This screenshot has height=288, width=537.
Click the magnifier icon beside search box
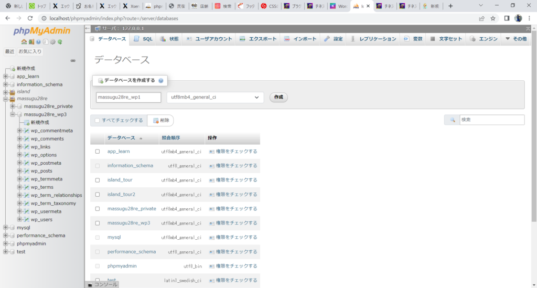tap(452, 120)
